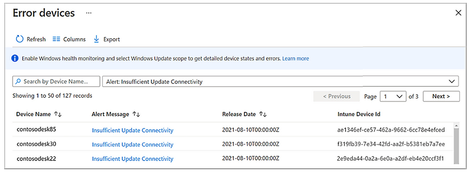Click the blue info icon in banner
This screenshot has height=173, width=470.
[15, 58]
